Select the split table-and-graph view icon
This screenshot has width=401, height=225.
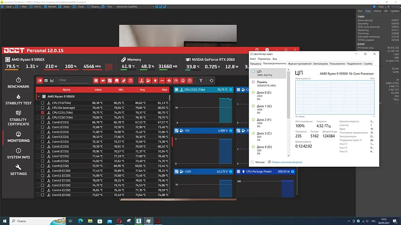(x=40, y=81)
